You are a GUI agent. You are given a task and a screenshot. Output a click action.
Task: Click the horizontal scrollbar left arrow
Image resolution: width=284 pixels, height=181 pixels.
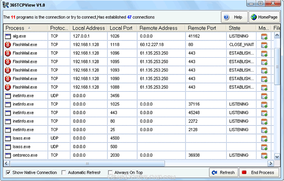tap(7, 163)
